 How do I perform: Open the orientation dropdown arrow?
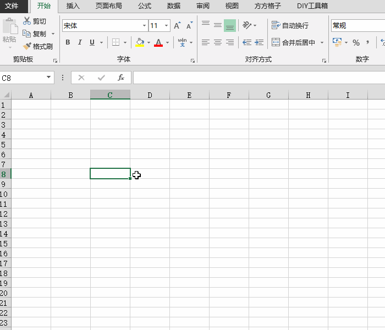[x=255, y=25]
